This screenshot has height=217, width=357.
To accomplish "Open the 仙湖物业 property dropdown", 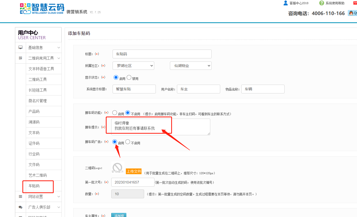I will point(190,66).
